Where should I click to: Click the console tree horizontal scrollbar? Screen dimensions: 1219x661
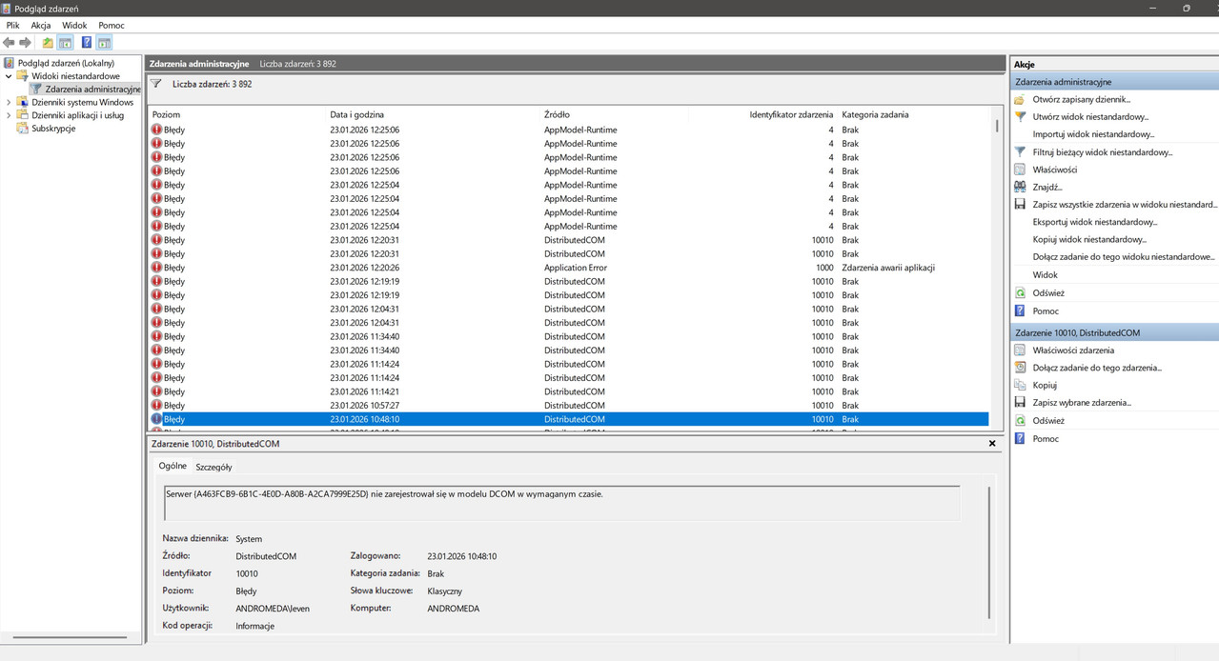(x=71, y=637)
